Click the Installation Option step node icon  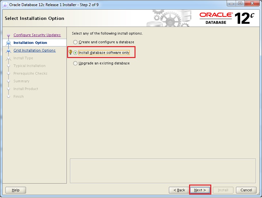pyautogui.click(x=9, y=43)
